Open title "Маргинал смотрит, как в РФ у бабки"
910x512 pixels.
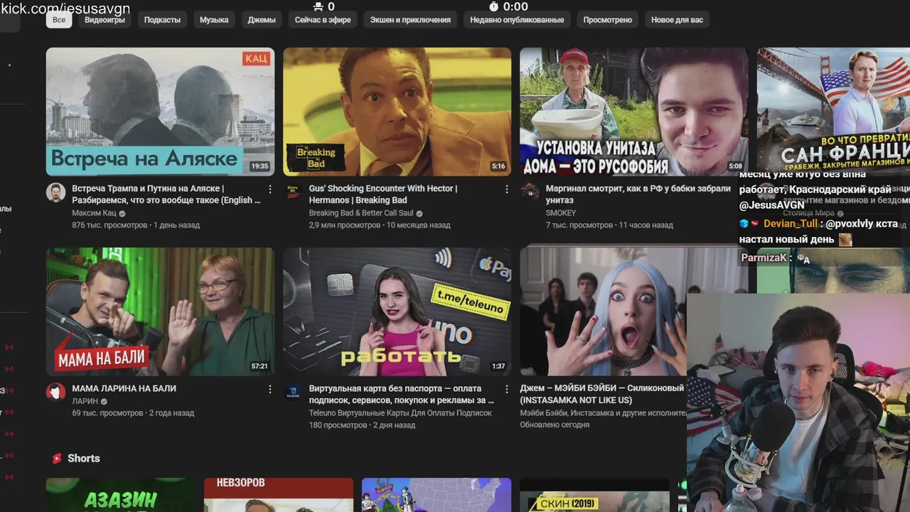pyautogui.click(x=638, y=194)
